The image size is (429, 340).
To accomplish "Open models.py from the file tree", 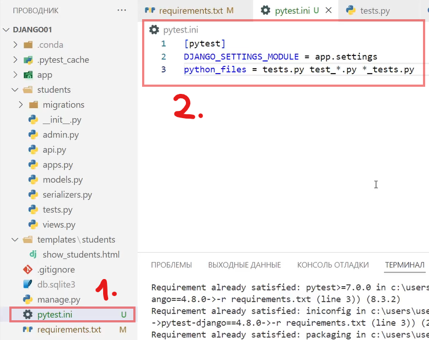I will coord(63,180).
